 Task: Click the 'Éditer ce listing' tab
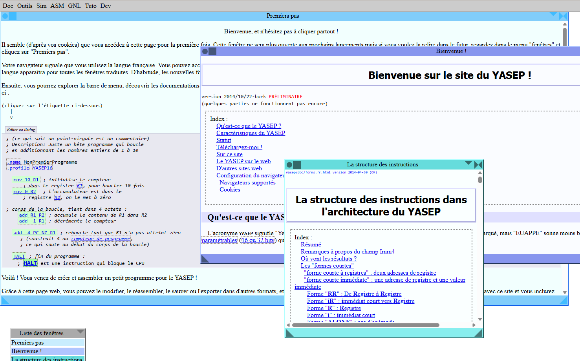pos(21,129)
